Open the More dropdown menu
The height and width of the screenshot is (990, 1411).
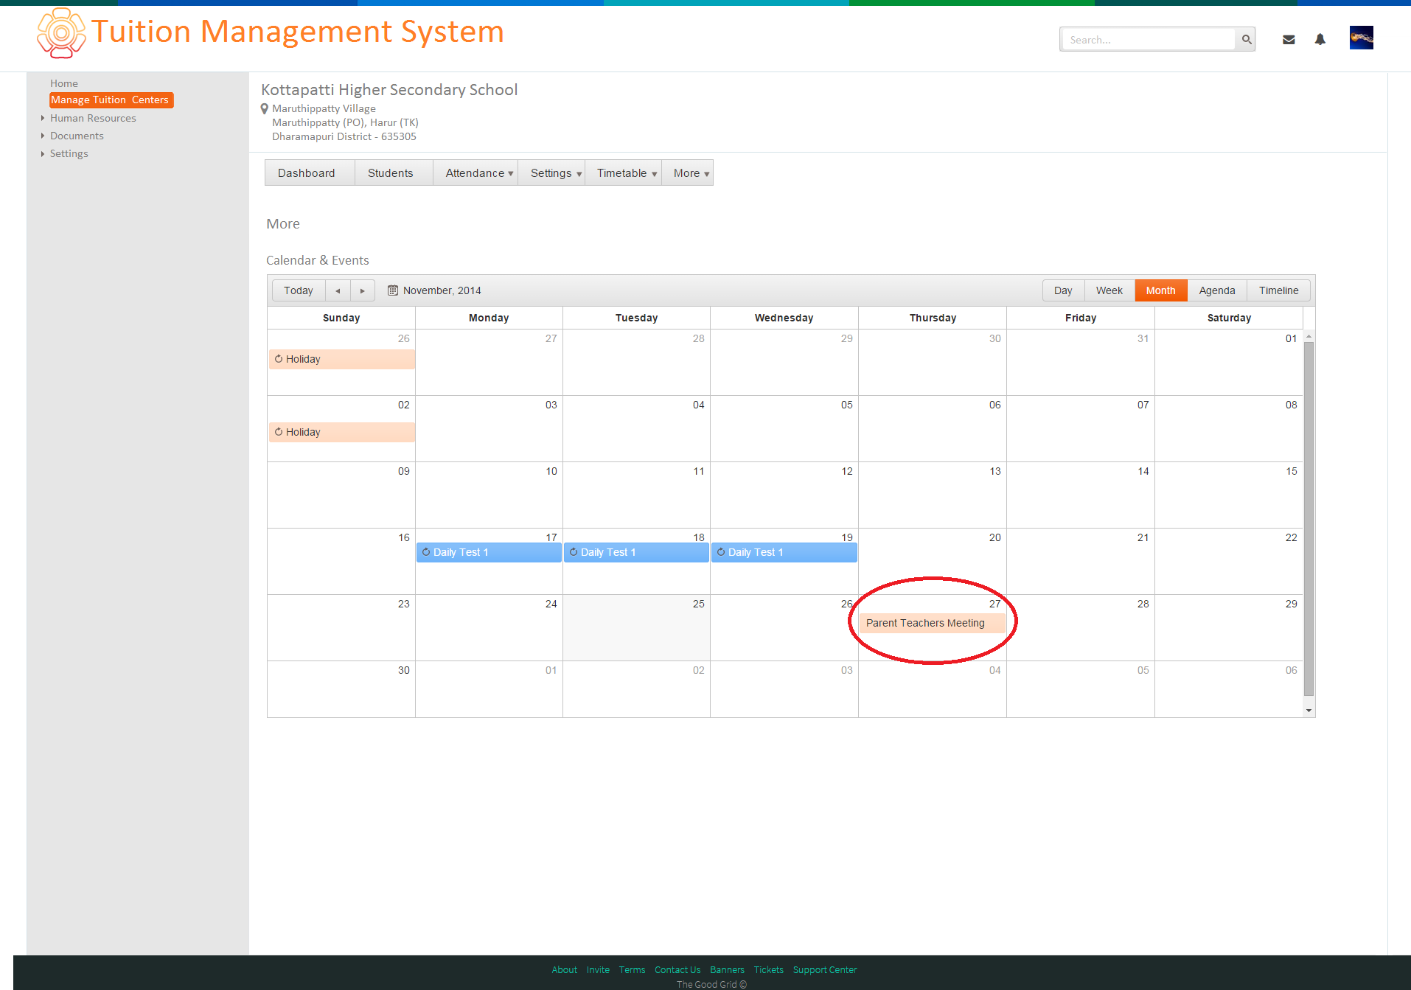point(687,172)
